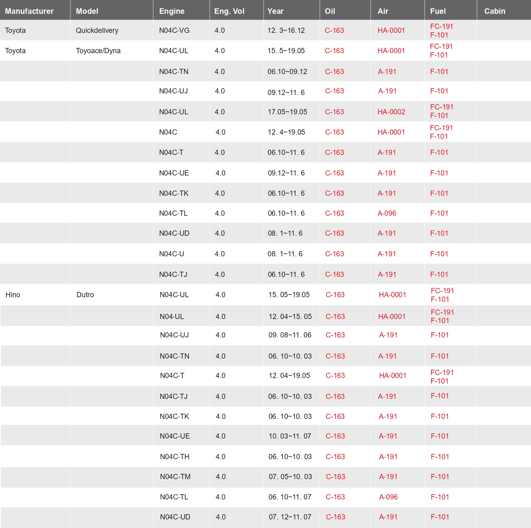The width and height of the screenshot is (531, 528).
Task: Select the Engine column header
Action: click(172, 11)
